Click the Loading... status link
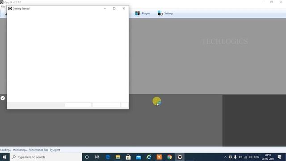 [6, 150]
